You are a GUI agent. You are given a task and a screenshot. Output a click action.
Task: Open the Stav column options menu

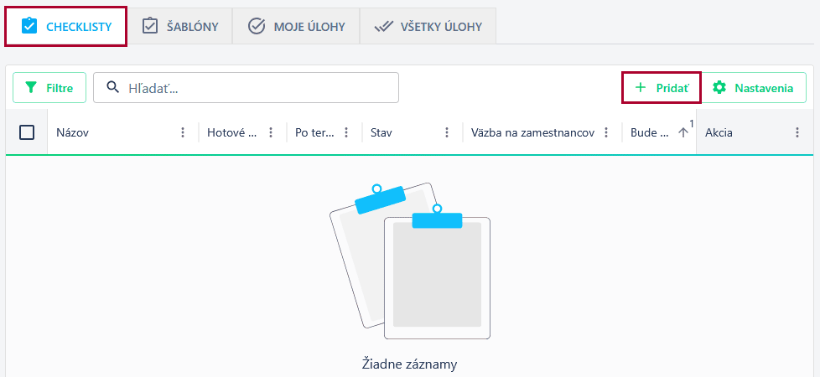[x=447, y=132]
